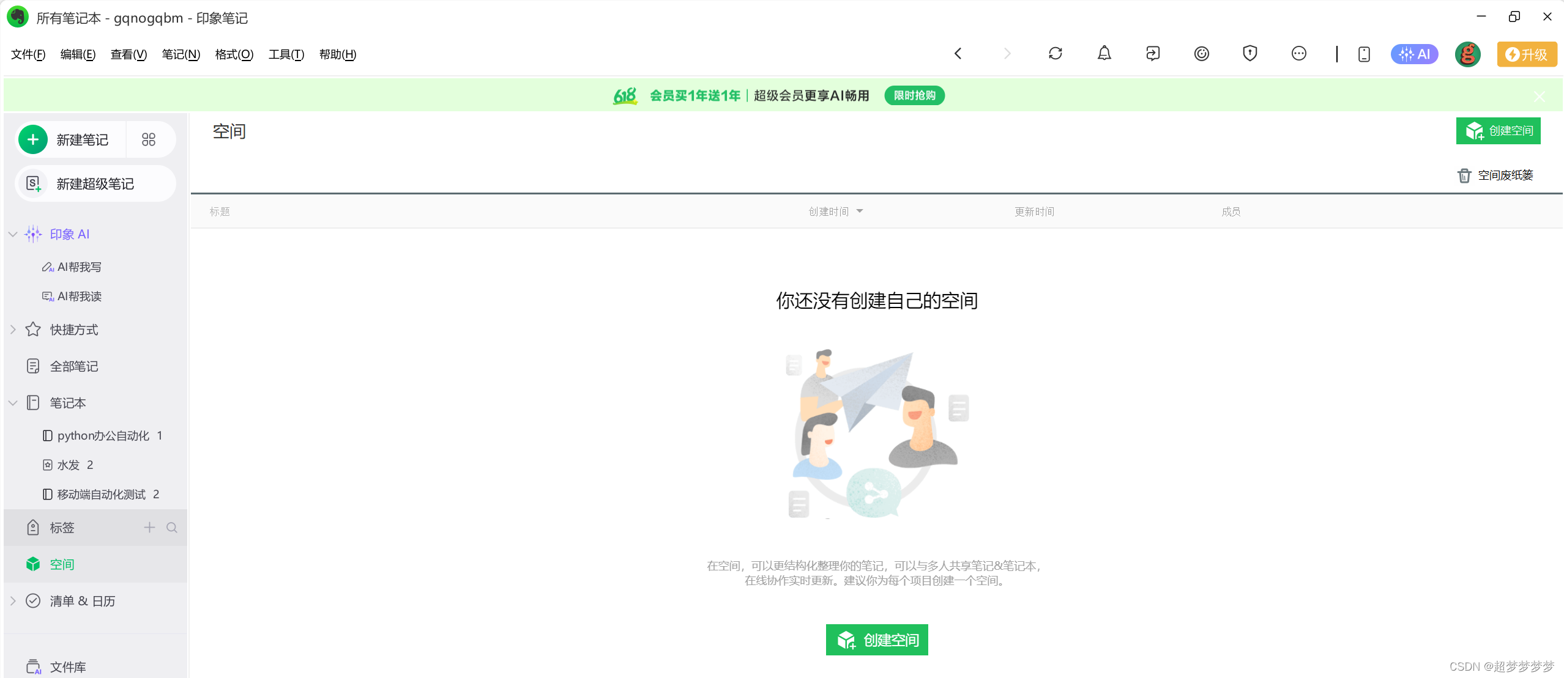Click the 限时抢购 promo button
Viewport: 1564px width, 678px height.
point(914,95)
